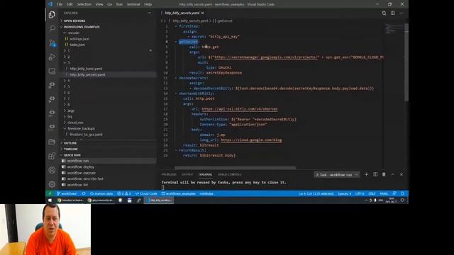Open the Help menu
Screen dimensions: 454x255
coord(148,4)
